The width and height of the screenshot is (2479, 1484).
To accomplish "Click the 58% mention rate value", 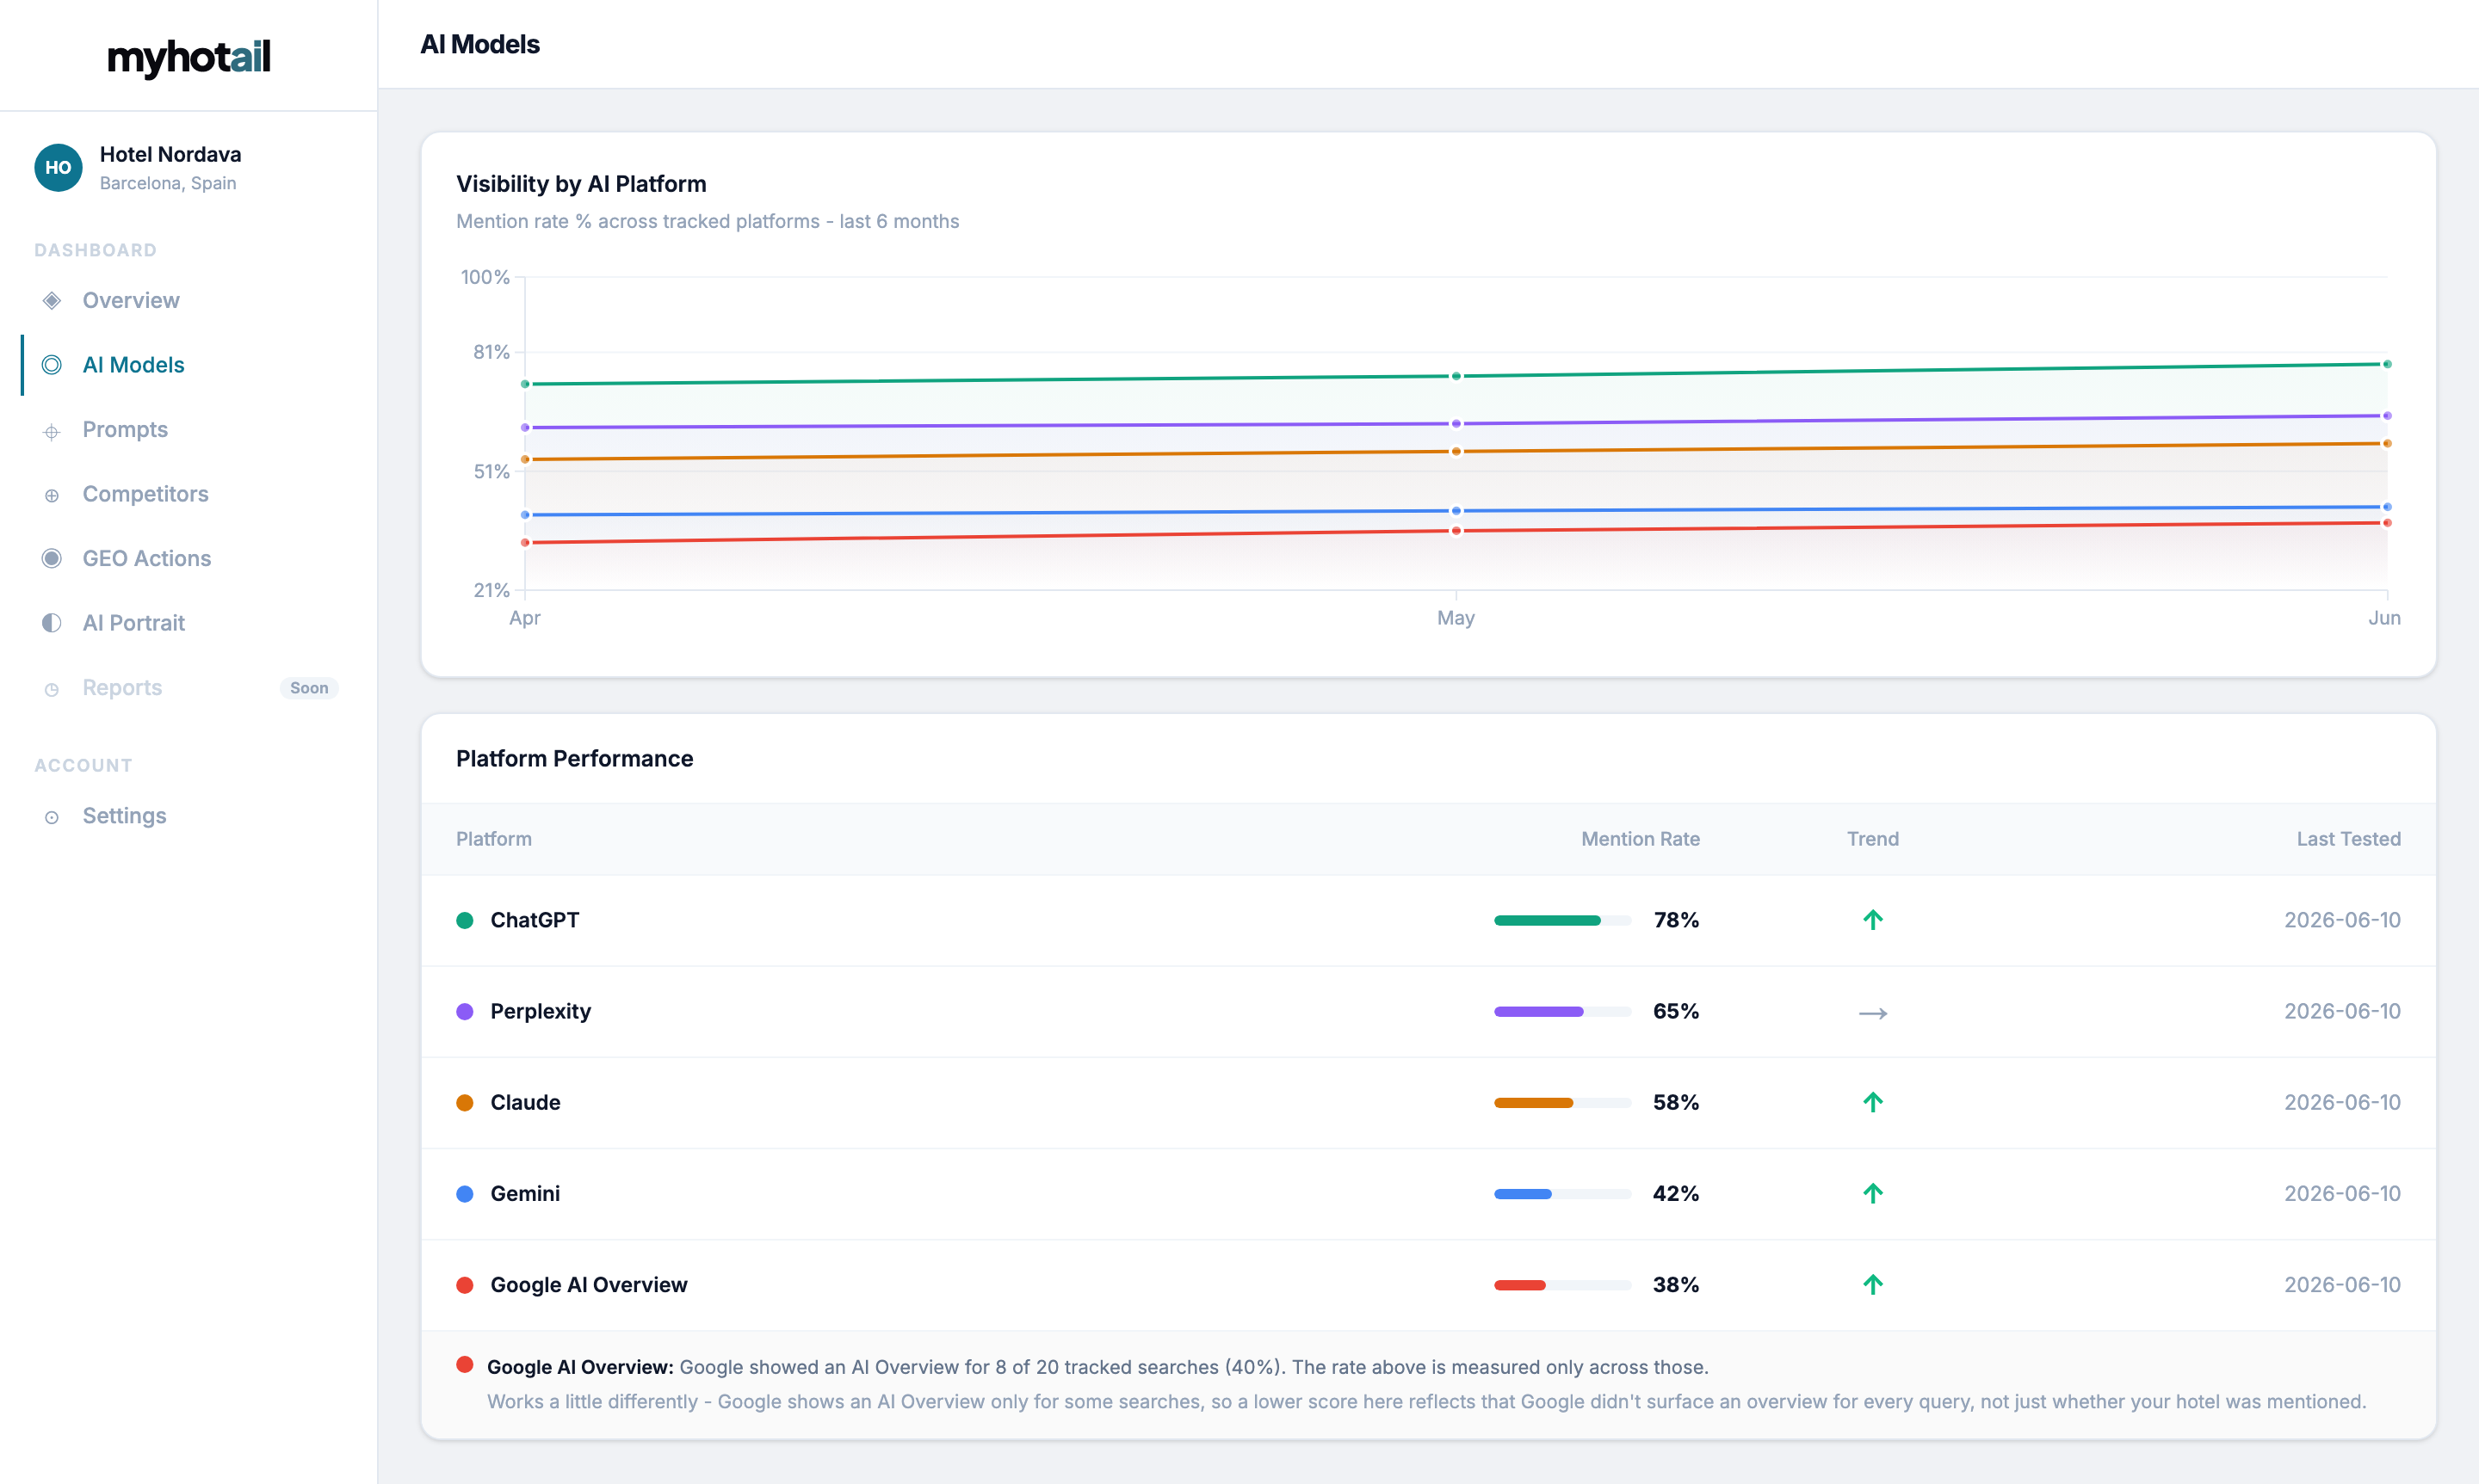I will tap(1676, 1102).
